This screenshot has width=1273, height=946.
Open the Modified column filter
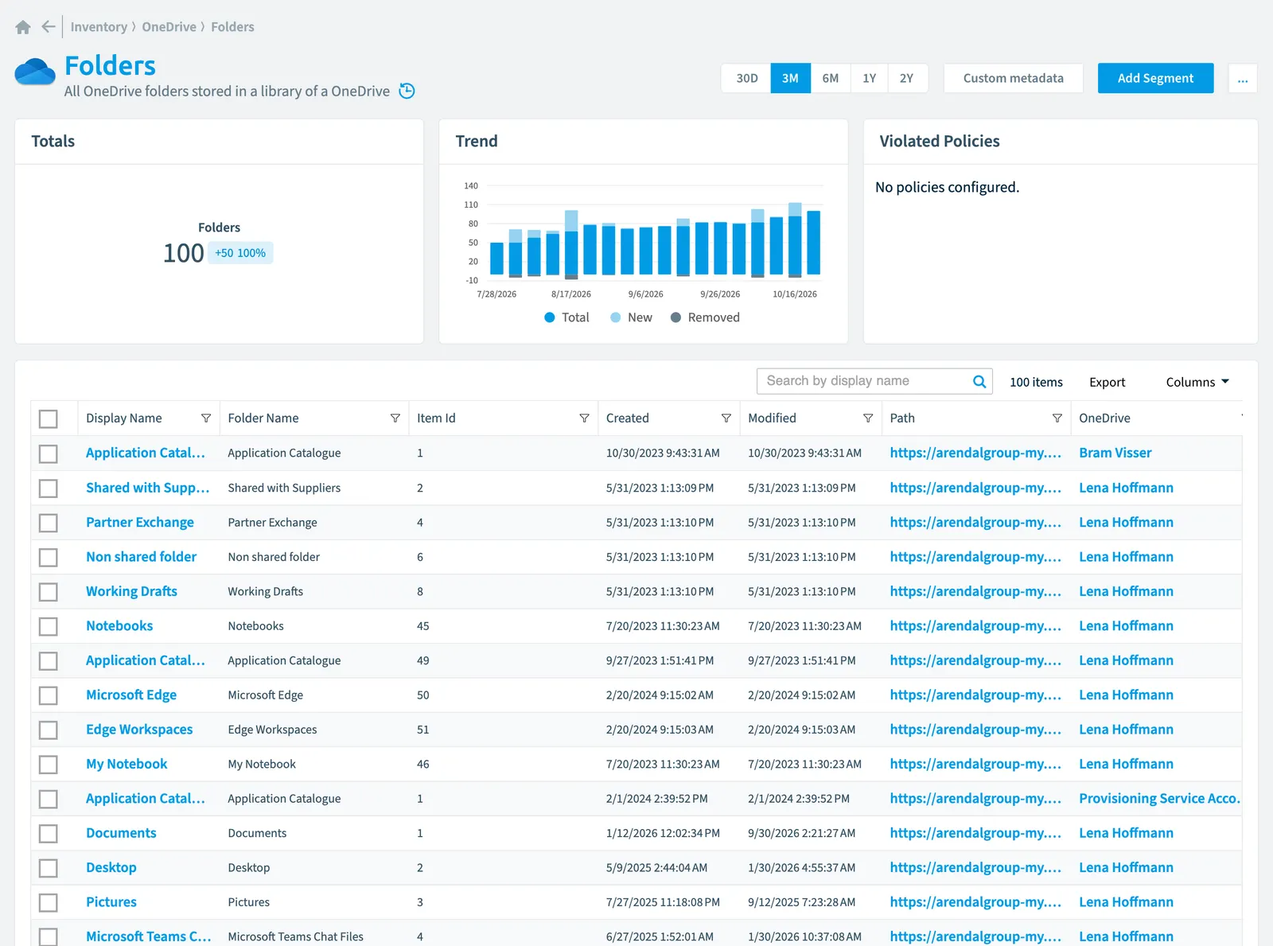[x=868, y=418]
